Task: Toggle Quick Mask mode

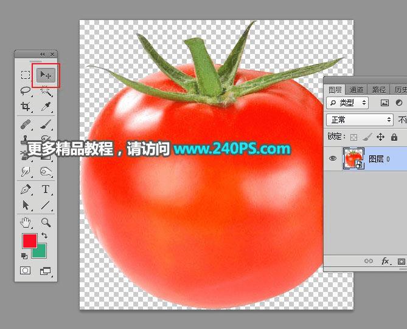Action: coord(25,271)
